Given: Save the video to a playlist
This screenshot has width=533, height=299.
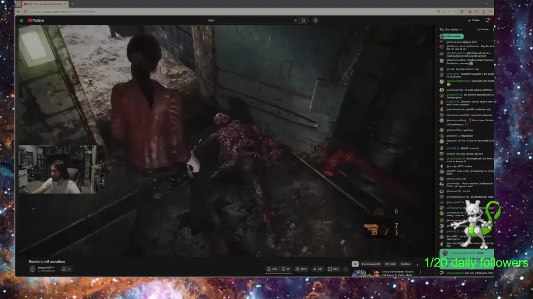Looking at the screenshot, I should 334,269.
